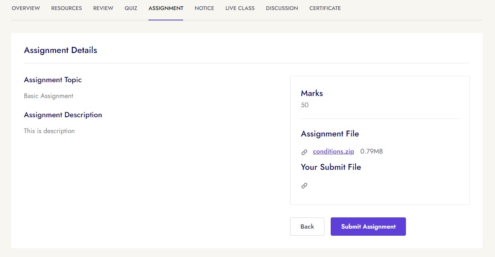
Task: Open the Notice tab
Action: coord(204,8)
